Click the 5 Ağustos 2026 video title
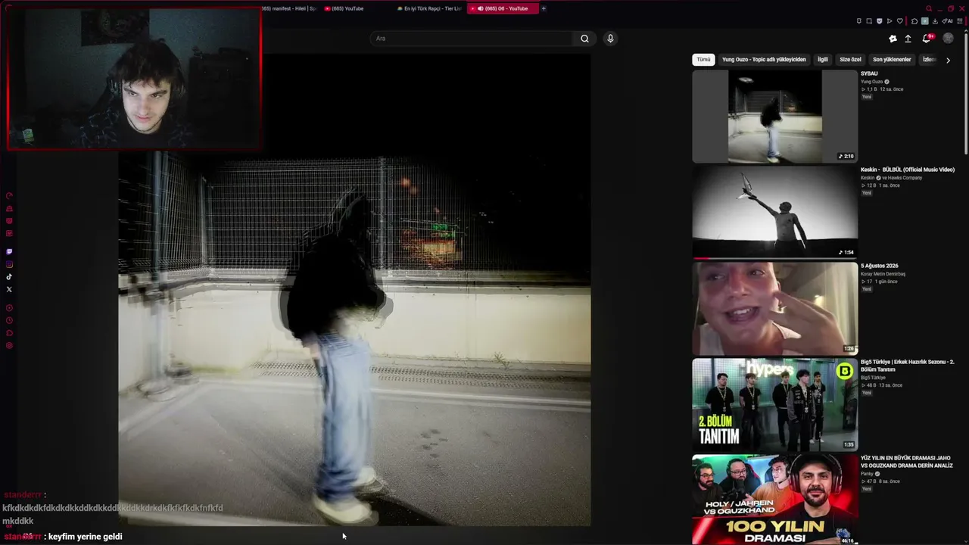The image size is (969, 545). (880, 266)
